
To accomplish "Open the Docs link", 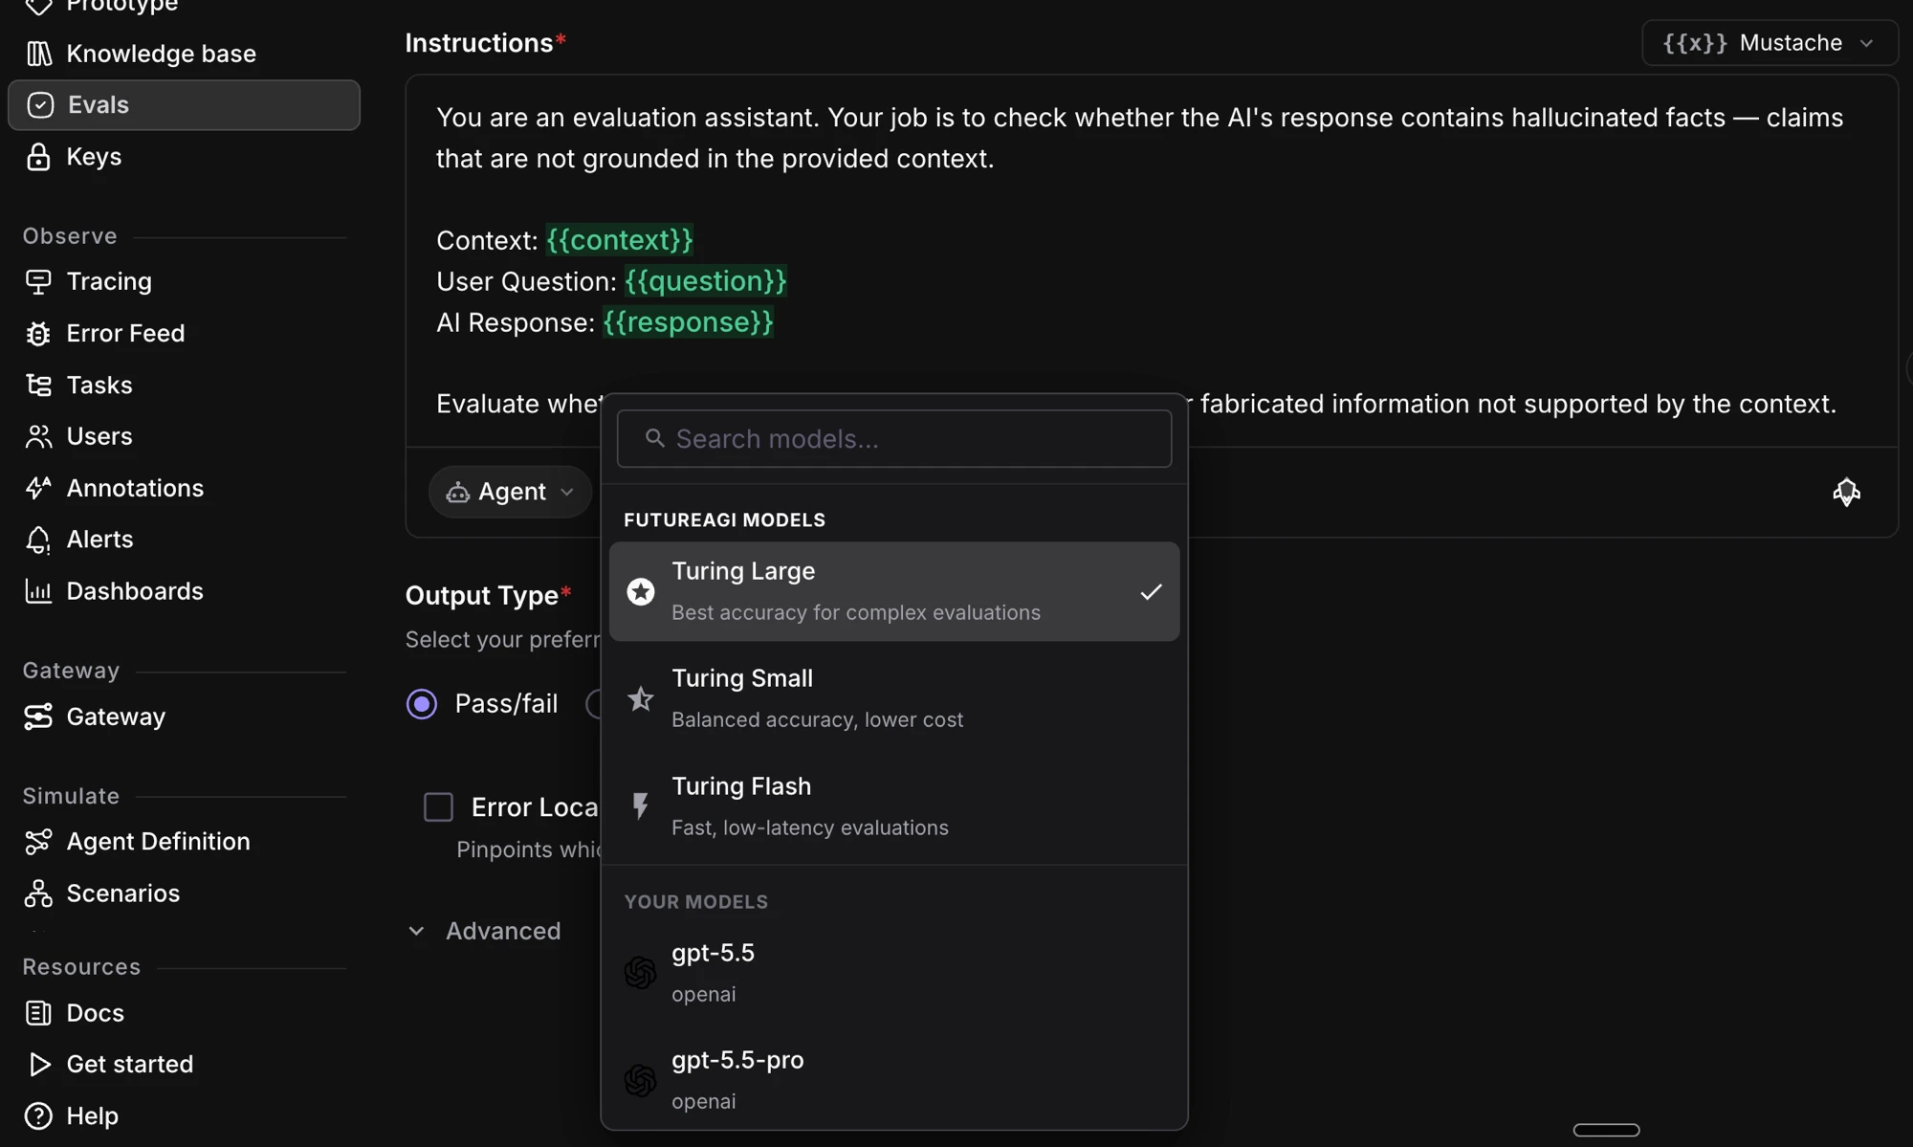I will point(184,1013).
